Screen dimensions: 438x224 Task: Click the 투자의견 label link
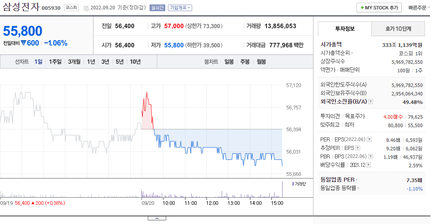pyautogui.click(x=330, y=116)
